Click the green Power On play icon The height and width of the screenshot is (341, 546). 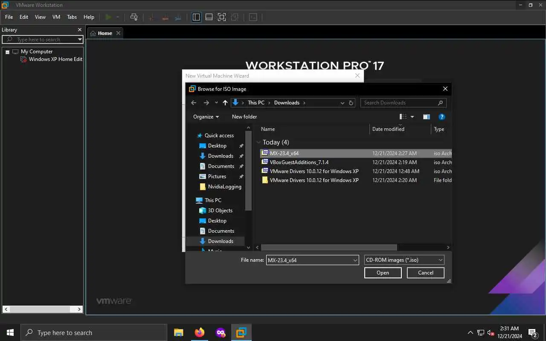coord(108,17)
